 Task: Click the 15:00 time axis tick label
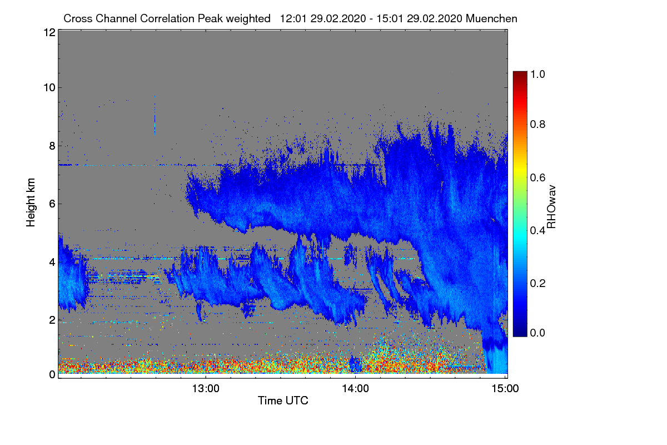coord(505,389)
